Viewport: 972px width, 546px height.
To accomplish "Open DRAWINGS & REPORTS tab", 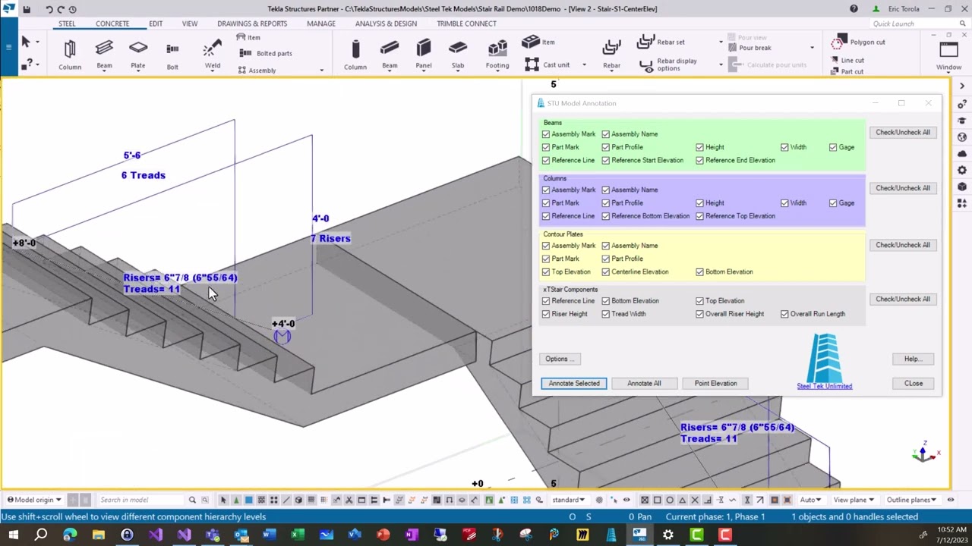I will [252, 24].
